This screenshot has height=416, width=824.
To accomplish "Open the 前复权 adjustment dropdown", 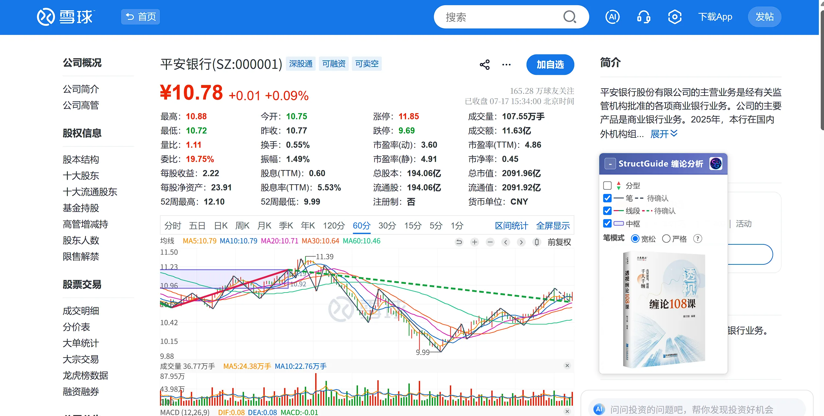I will pyautogui.click(x=559, y=242).
